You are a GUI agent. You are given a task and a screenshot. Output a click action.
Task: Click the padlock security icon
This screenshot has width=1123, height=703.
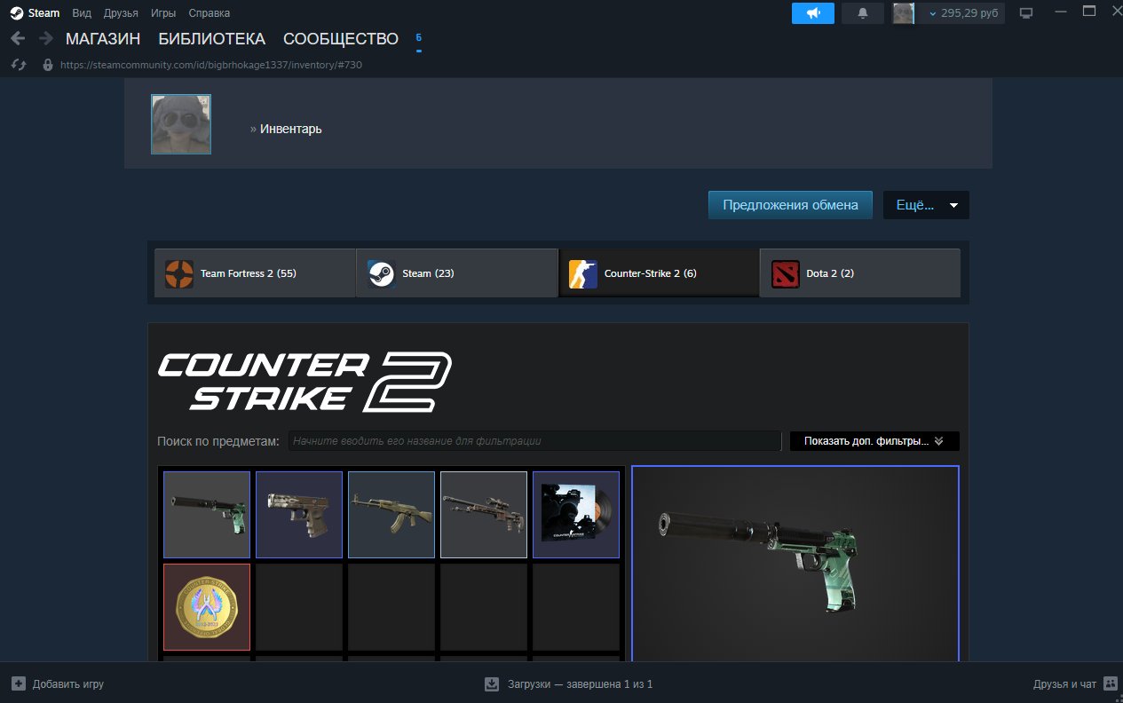(48, 65)
